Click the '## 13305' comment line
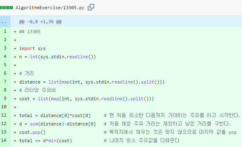Screen dimensions: 242x147 click(30, 32)
